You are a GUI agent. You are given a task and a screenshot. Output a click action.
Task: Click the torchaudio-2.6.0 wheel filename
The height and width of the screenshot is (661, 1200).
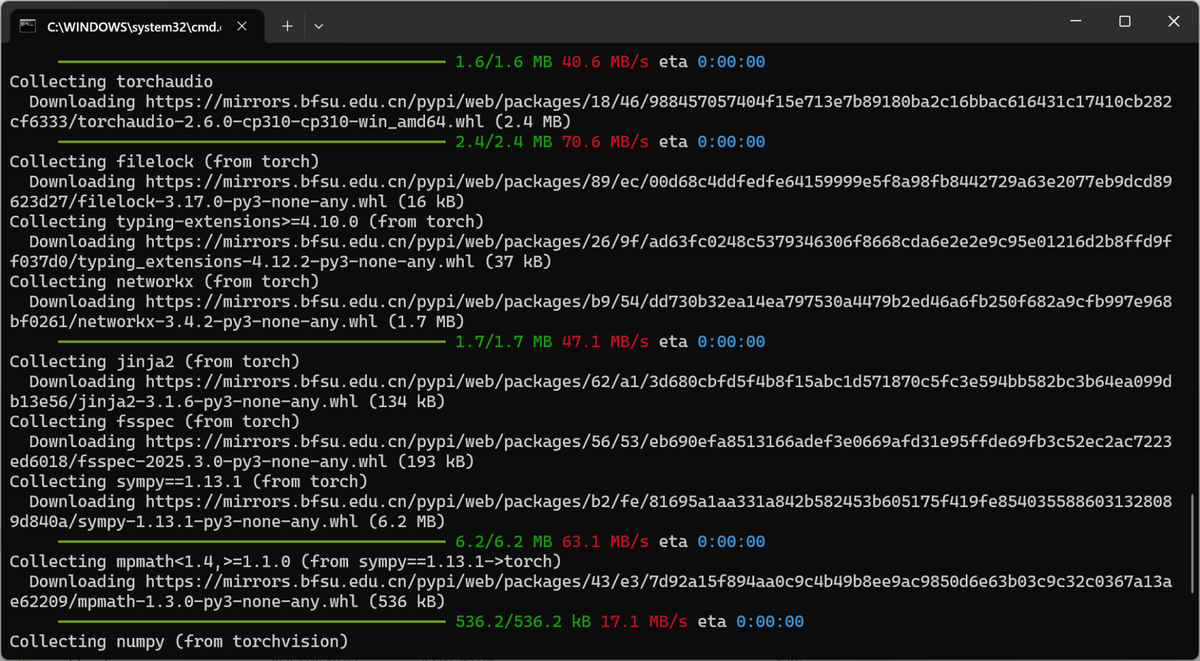click(x=281, y=122)
